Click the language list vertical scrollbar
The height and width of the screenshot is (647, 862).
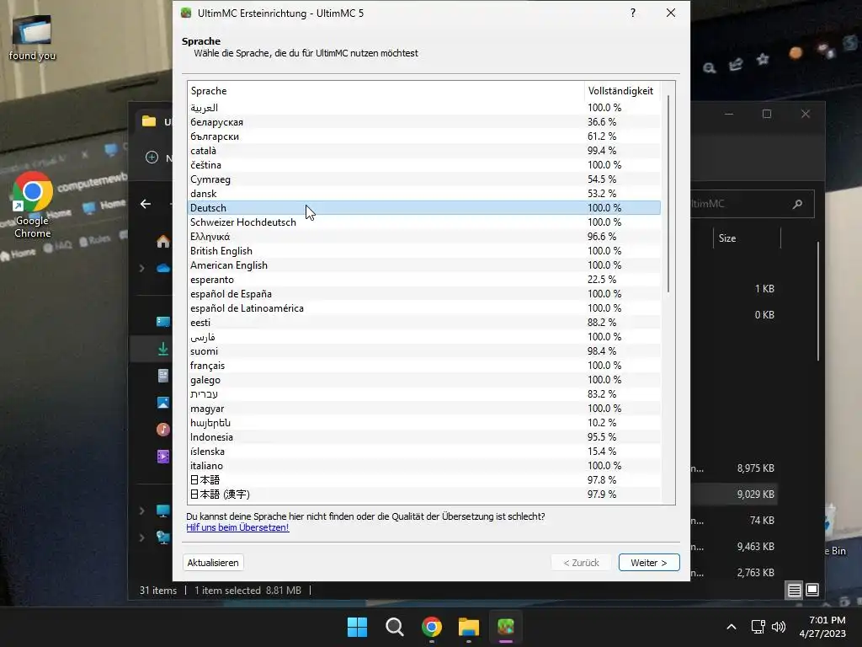pos(668,194)
